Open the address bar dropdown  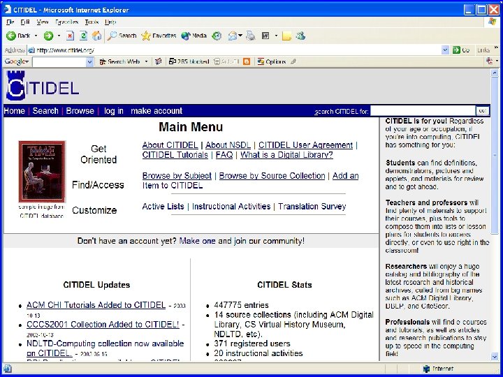(445, 50)
